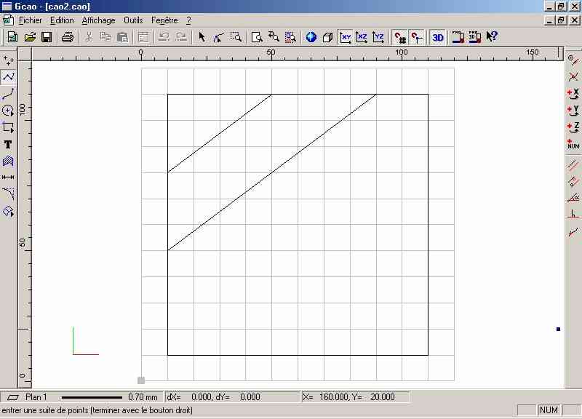Open a file with the folder icon

pyautogui.click(x=30, y=37)
